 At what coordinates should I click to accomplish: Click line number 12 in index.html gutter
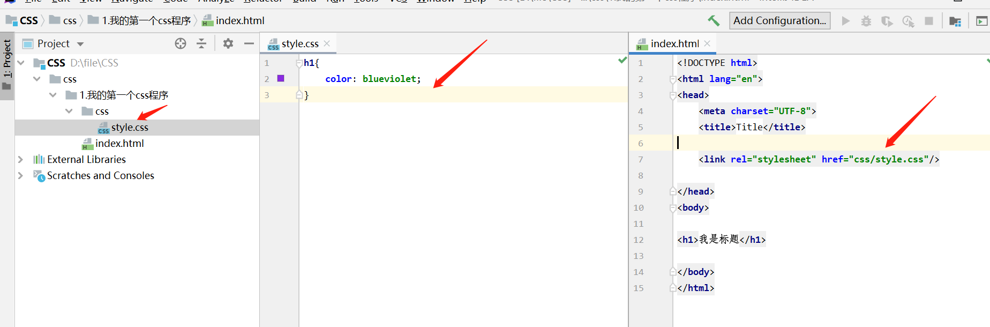[x=639, y=240]
